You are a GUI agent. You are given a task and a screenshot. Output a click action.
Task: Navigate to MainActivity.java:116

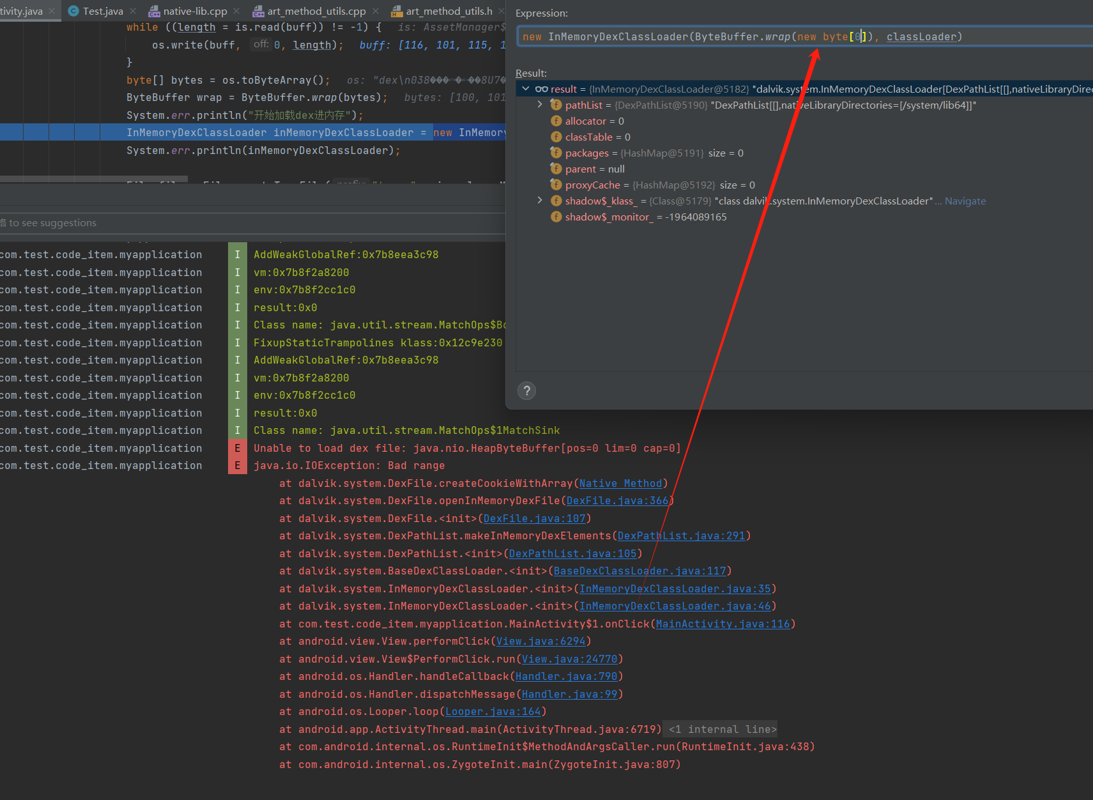[x=722, y=624]
